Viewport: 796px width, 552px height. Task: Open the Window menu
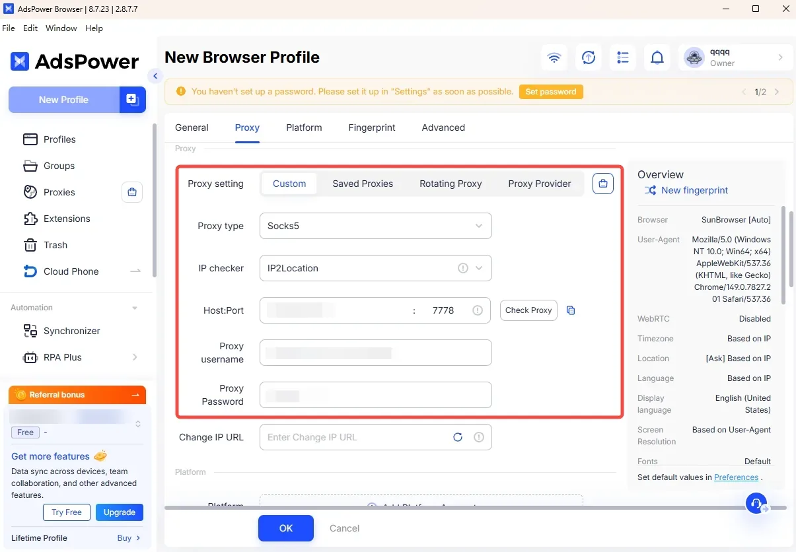[61, 28]
